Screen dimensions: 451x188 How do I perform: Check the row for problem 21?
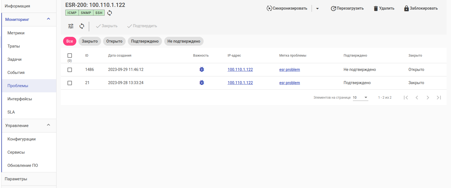70,83
